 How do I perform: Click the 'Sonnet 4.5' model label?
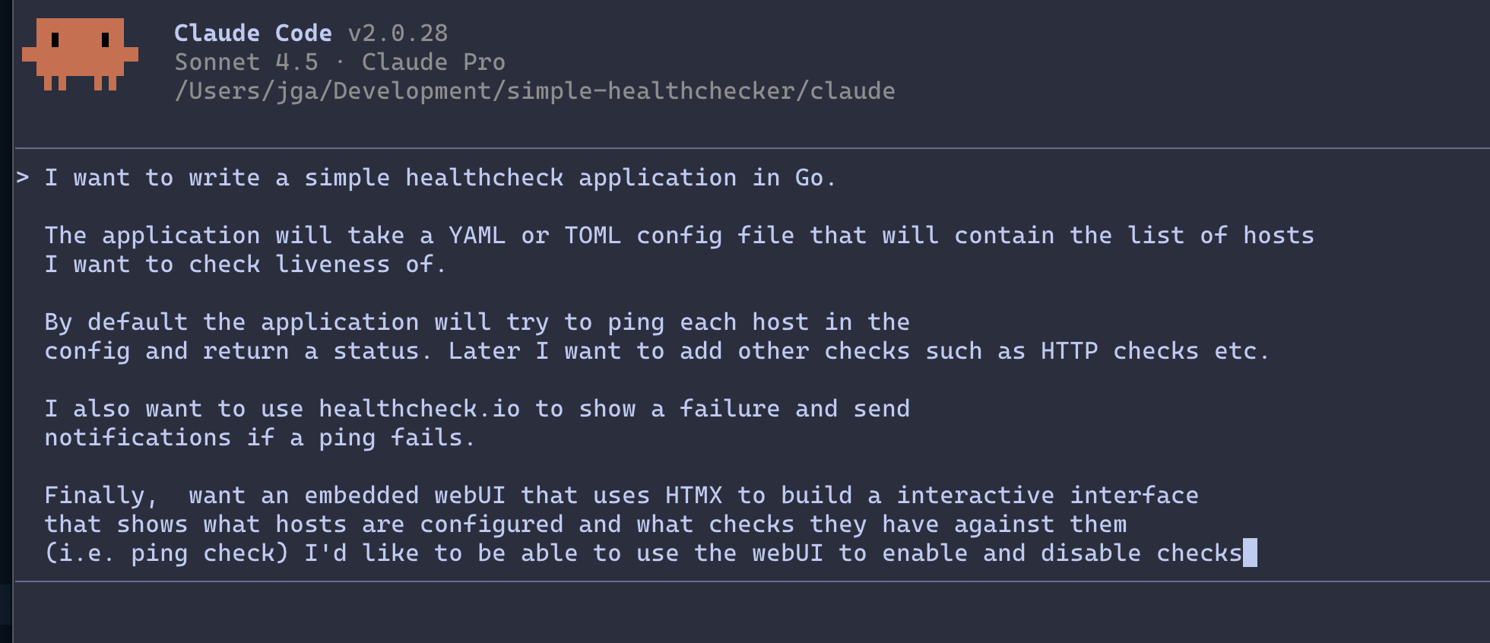pos(246,62)
